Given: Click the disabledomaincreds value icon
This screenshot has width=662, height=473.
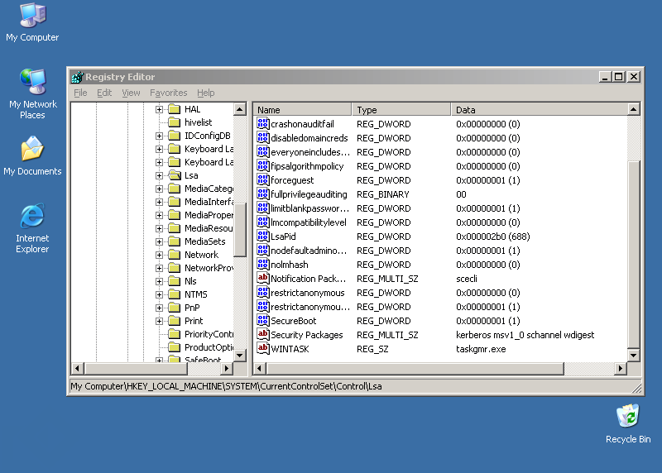Looking at the screenshot, I should (x=262, y=137).
